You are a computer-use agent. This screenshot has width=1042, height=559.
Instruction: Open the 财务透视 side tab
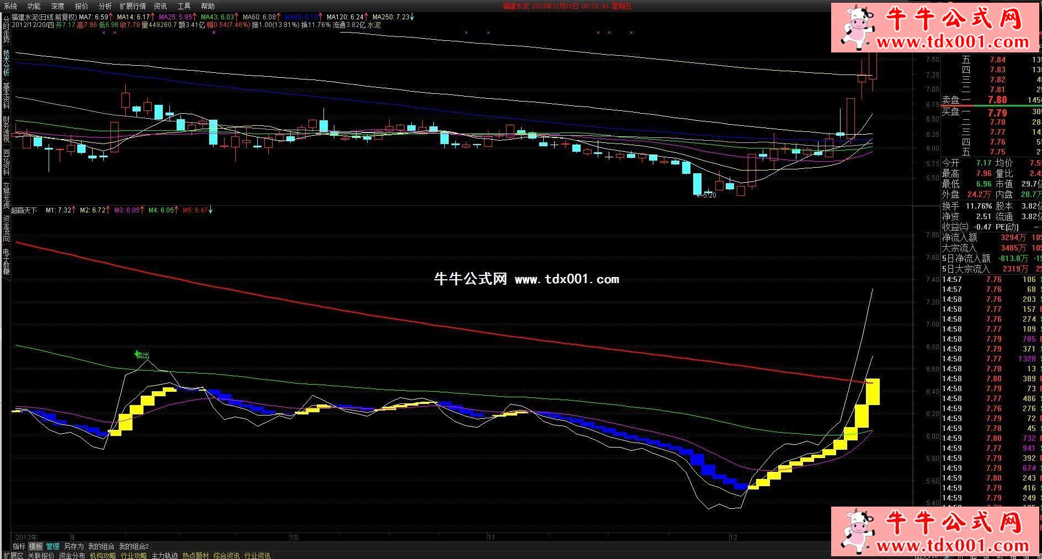6,129
